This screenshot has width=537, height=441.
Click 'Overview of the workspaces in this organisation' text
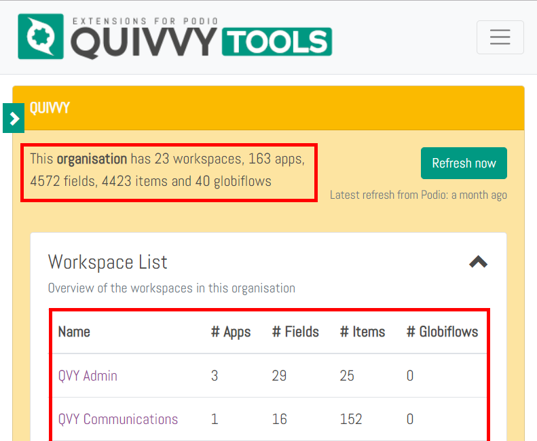point(172,288)
